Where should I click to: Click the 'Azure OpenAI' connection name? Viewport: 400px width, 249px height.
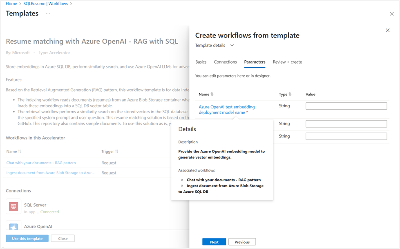pos(38,226)
